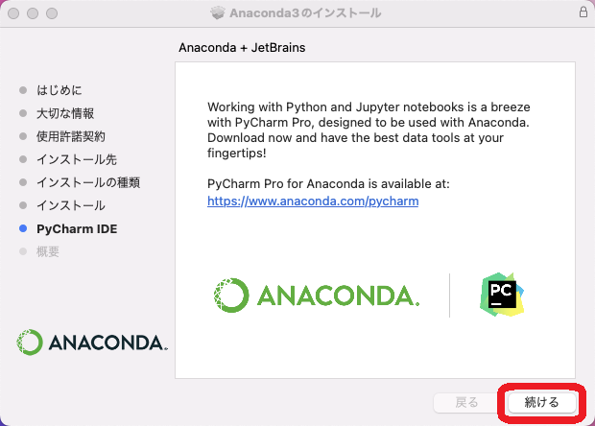
Task: Click the installer package icon beside the window title
Action: [217, 13]
